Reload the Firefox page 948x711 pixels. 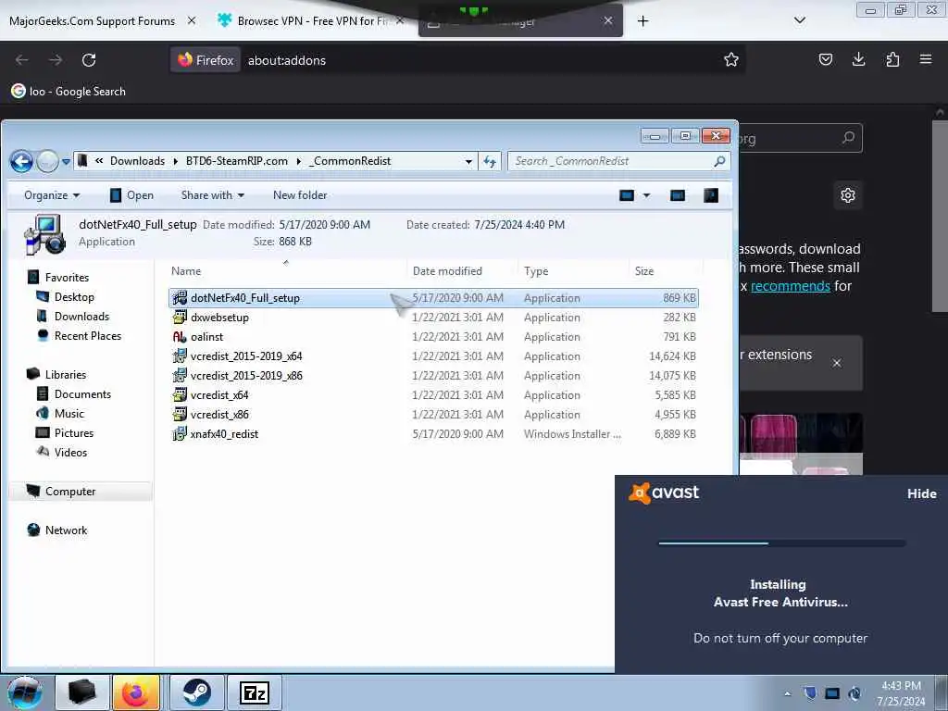89,60
